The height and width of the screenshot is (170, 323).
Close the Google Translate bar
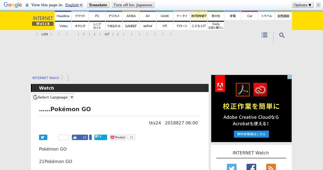[x=318, y=5]
